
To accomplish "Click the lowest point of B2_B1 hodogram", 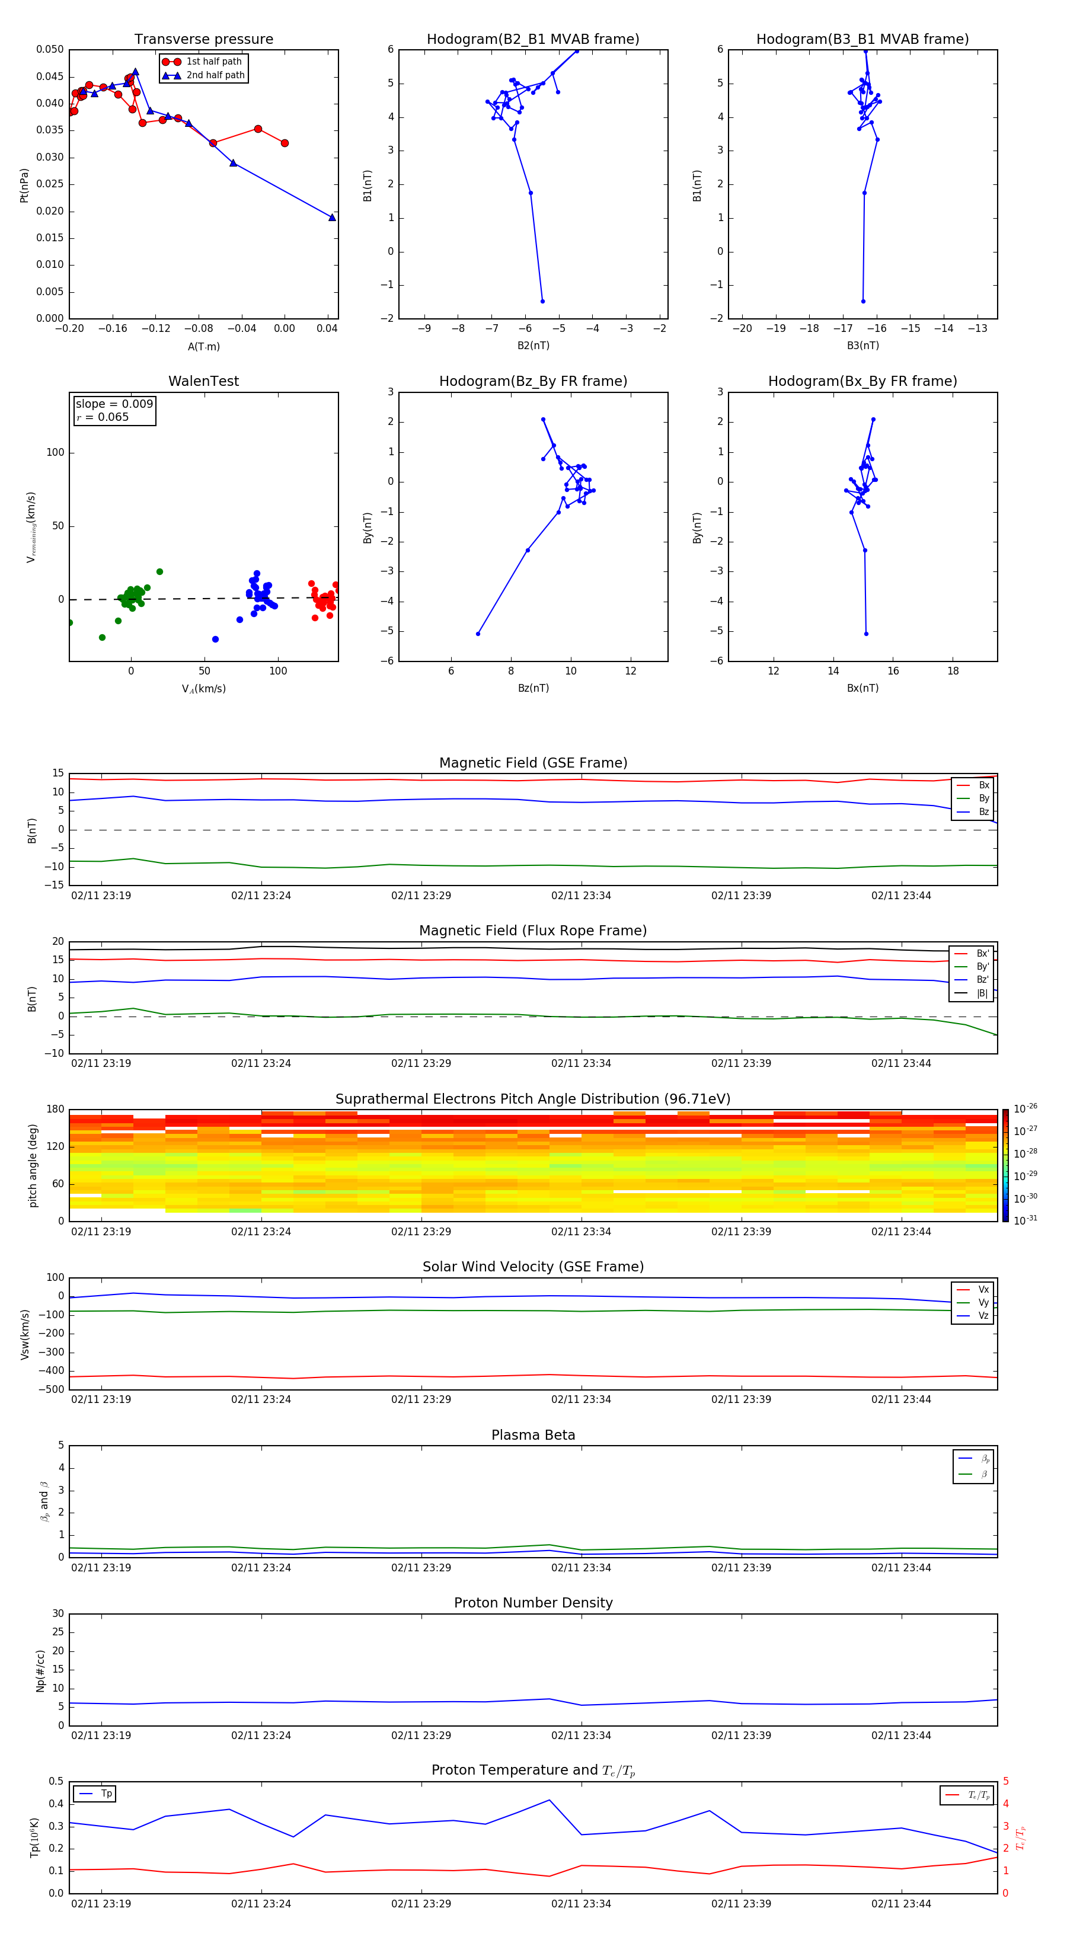I will [542, 302].
